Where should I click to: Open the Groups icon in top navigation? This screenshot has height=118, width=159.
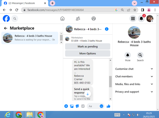(x=93, y=19)
